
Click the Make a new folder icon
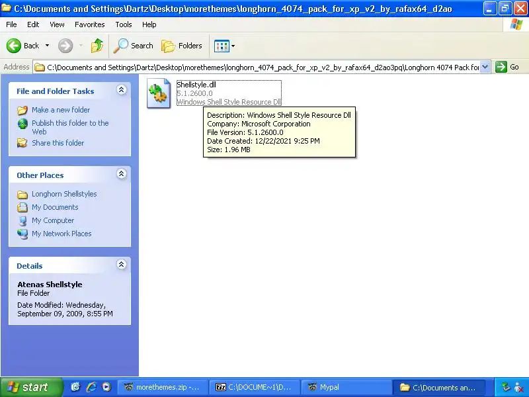pos(22,110)
